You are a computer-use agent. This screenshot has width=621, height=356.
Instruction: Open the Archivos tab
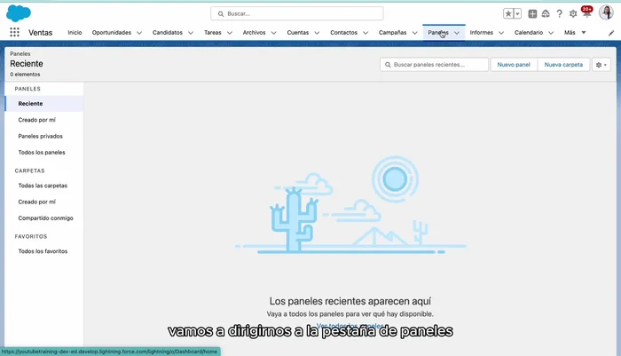(x=255, y=33)
